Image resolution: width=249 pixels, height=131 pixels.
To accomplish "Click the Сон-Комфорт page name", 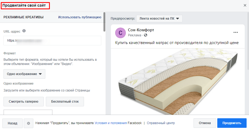I will tap(141, 30).
